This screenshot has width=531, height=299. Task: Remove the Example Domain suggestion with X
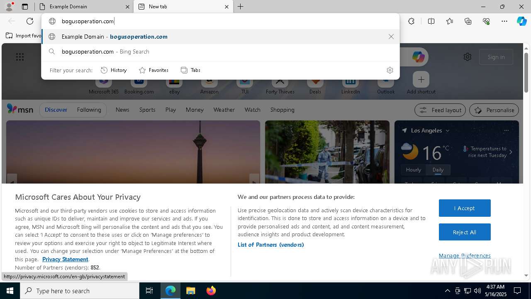391,37
